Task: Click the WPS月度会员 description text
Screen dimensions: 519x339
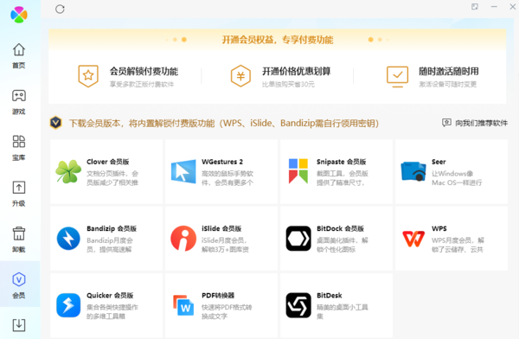Action: click(458, 245)
